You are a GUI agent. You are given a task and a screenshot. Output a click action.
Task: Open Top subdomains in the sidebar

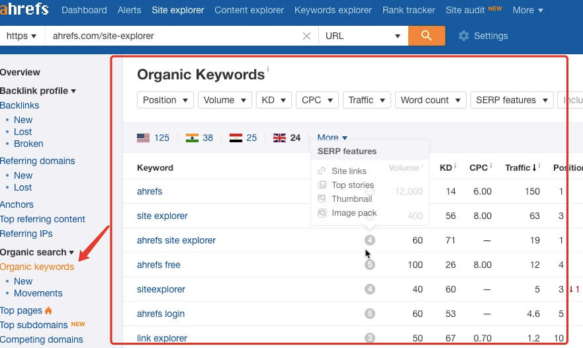(34, 325)
